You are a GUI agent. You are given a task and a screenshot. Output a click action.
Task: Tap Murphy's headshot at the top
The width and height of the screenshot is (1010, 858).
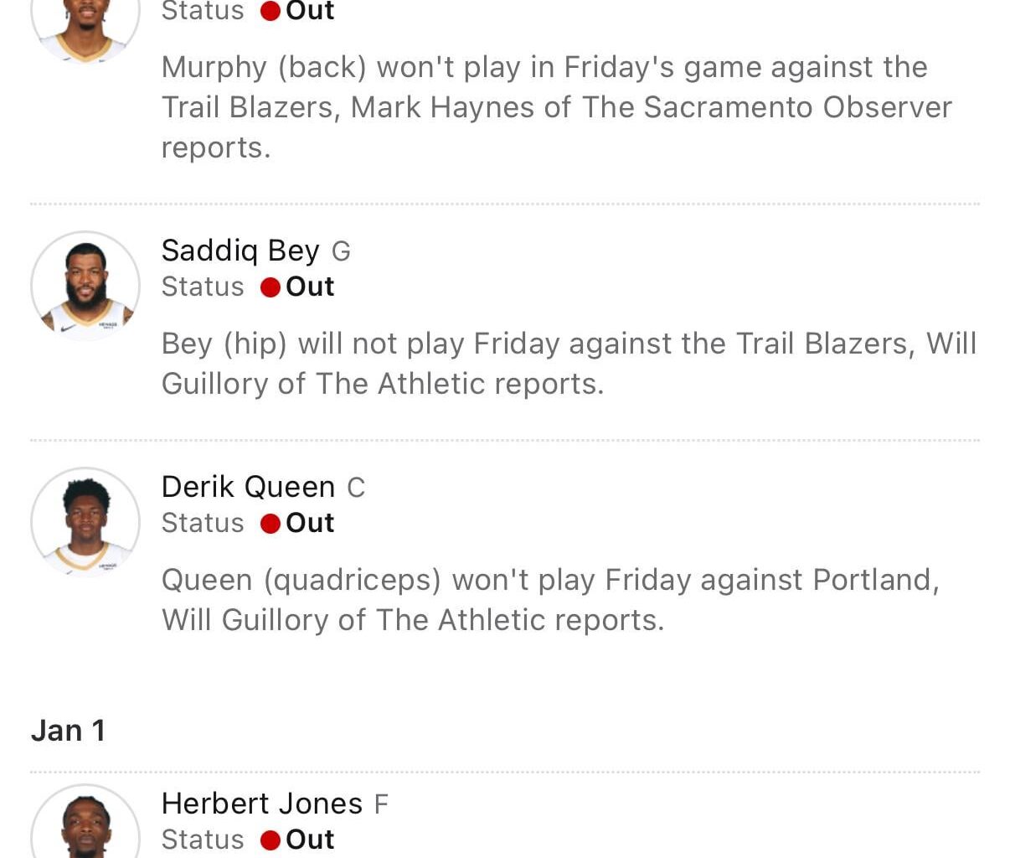coord(85,25)
